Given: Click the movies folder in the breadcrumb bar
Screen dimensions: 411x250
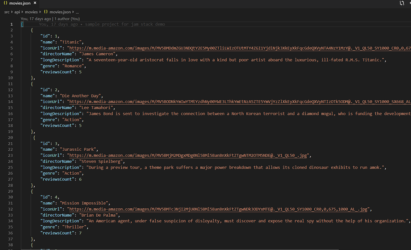Looking at the screenshot, I should tap(31, 12).
